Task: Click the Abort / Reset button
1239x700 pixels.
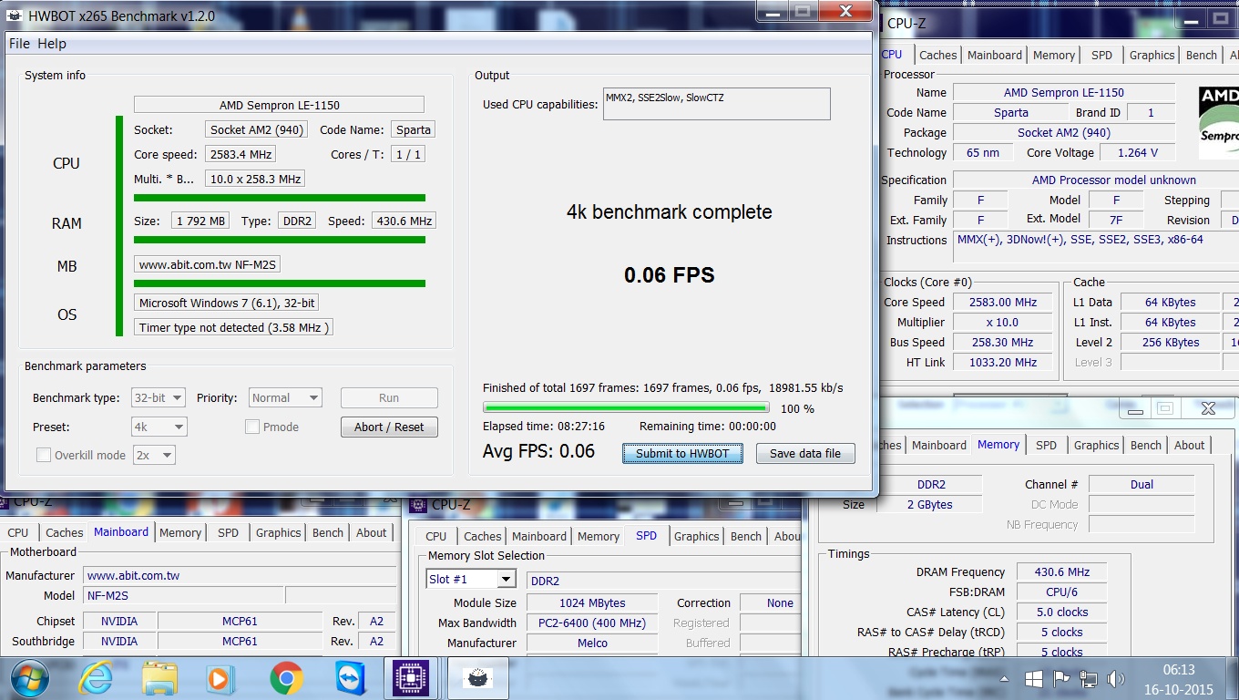Action: point(389,427)
